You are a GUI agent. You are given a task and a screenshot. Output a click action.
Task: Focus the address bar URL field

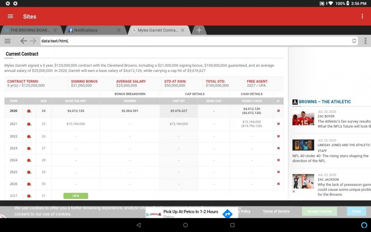196,41
